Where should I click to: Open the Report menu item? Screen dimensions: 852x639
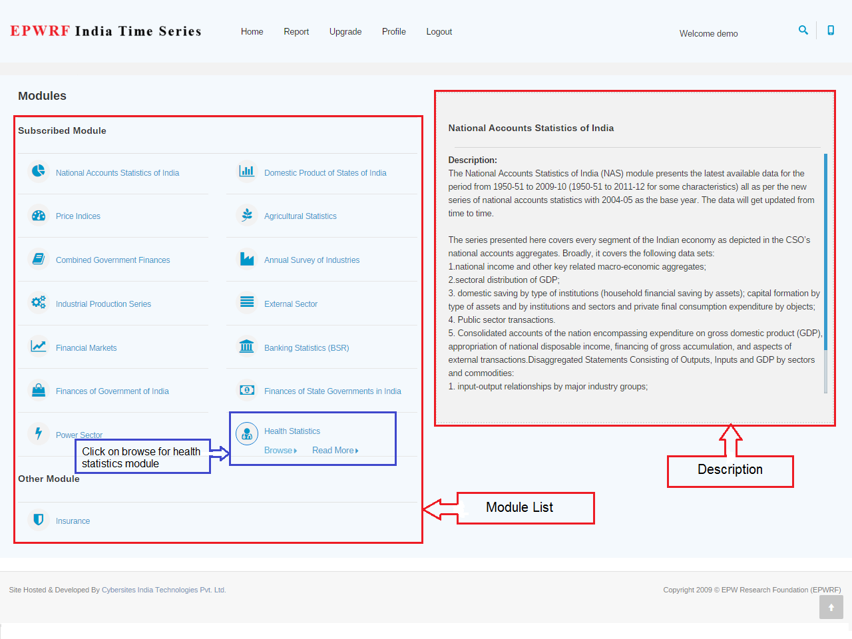tap(296, 32)
